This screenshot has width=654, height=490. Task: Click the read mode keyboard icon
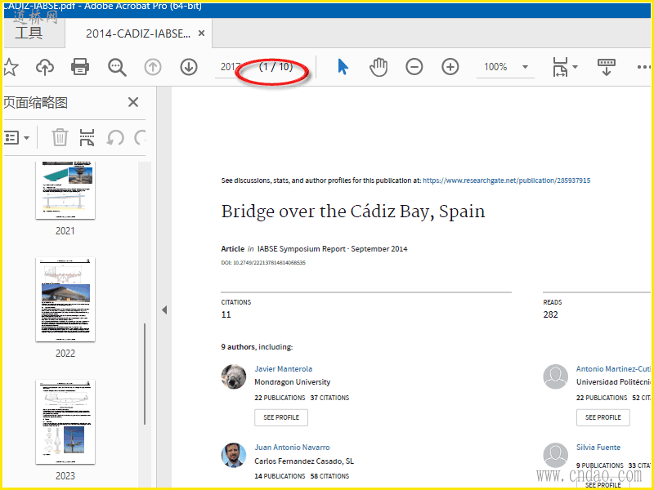click(x=606, y=67)
